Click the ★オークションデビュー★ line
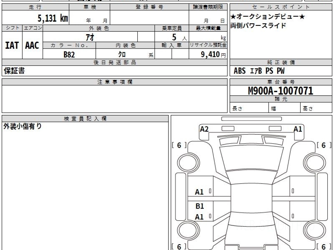Screen dimensions: 334x250 [x=268, y=17]
